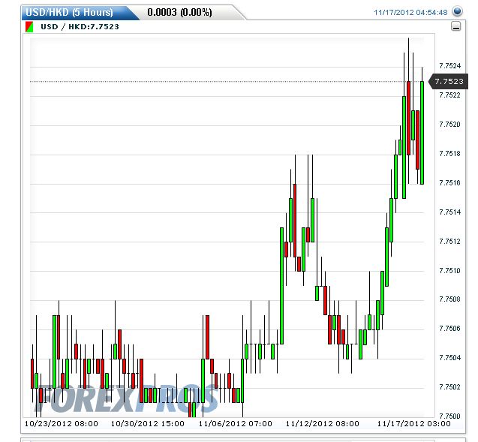478x442 pixels.
Task: Click the 7.7516 price axis label
Action: (449, 183)
